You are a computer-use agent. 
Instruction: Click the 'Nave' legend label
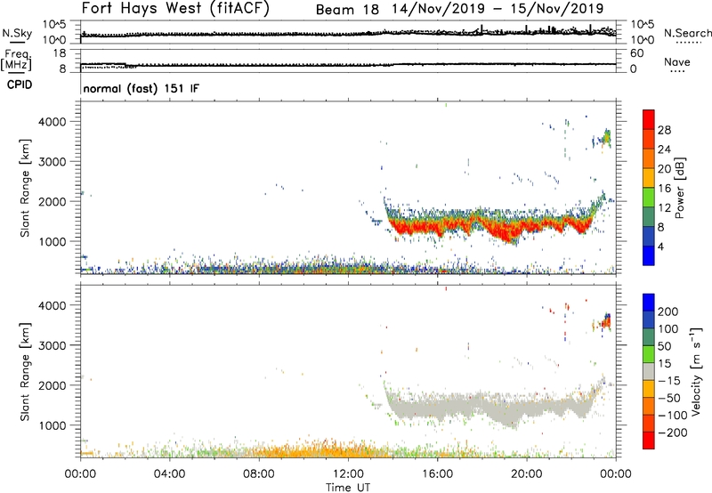(x=677, y=61)
